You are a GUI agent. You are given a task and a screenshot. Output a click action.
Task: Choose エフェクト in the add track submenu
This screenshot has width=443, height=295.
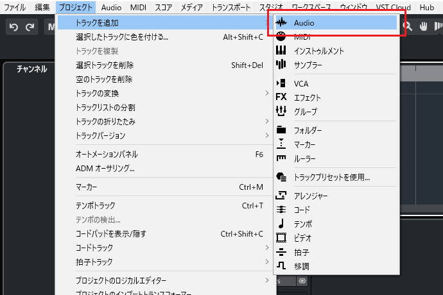click(x=336, y=97)
